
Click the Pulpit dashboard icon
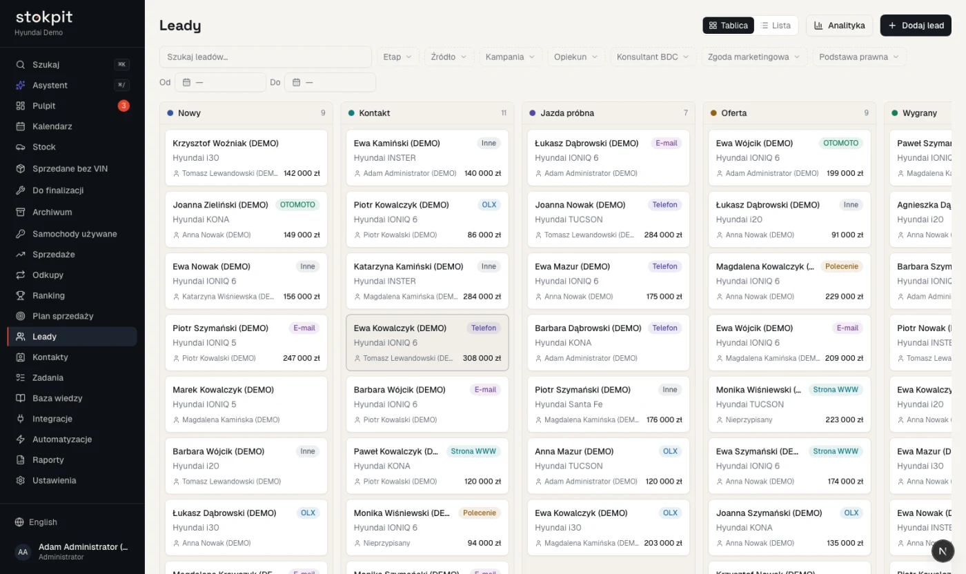click(x=20, y=106)
